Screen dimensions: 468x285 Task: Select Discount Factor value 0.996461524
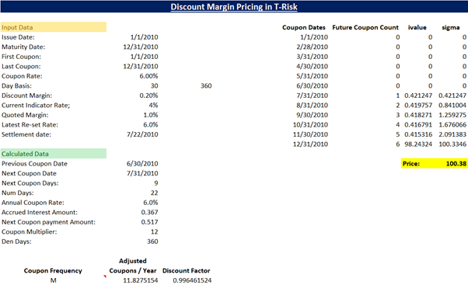click(x=192, y=280)
